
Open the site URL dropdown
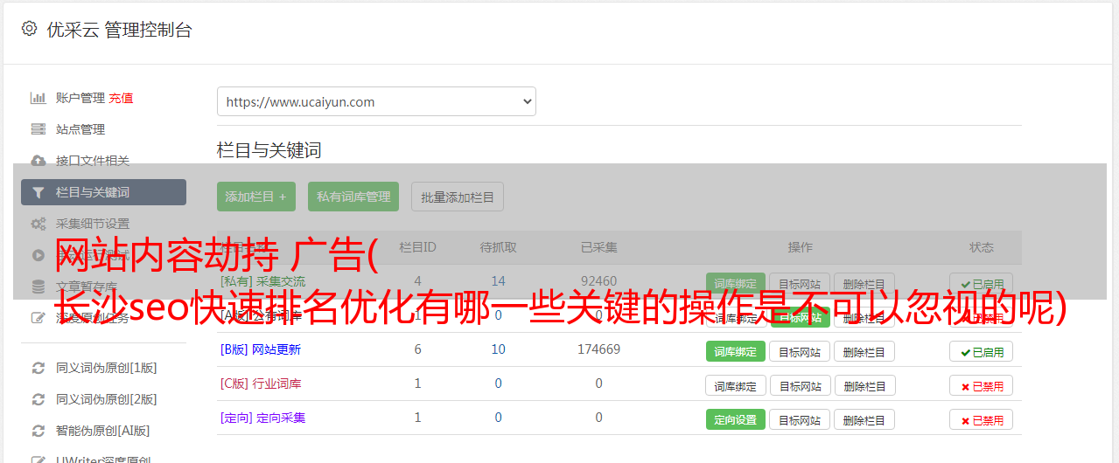coord(376,101)
